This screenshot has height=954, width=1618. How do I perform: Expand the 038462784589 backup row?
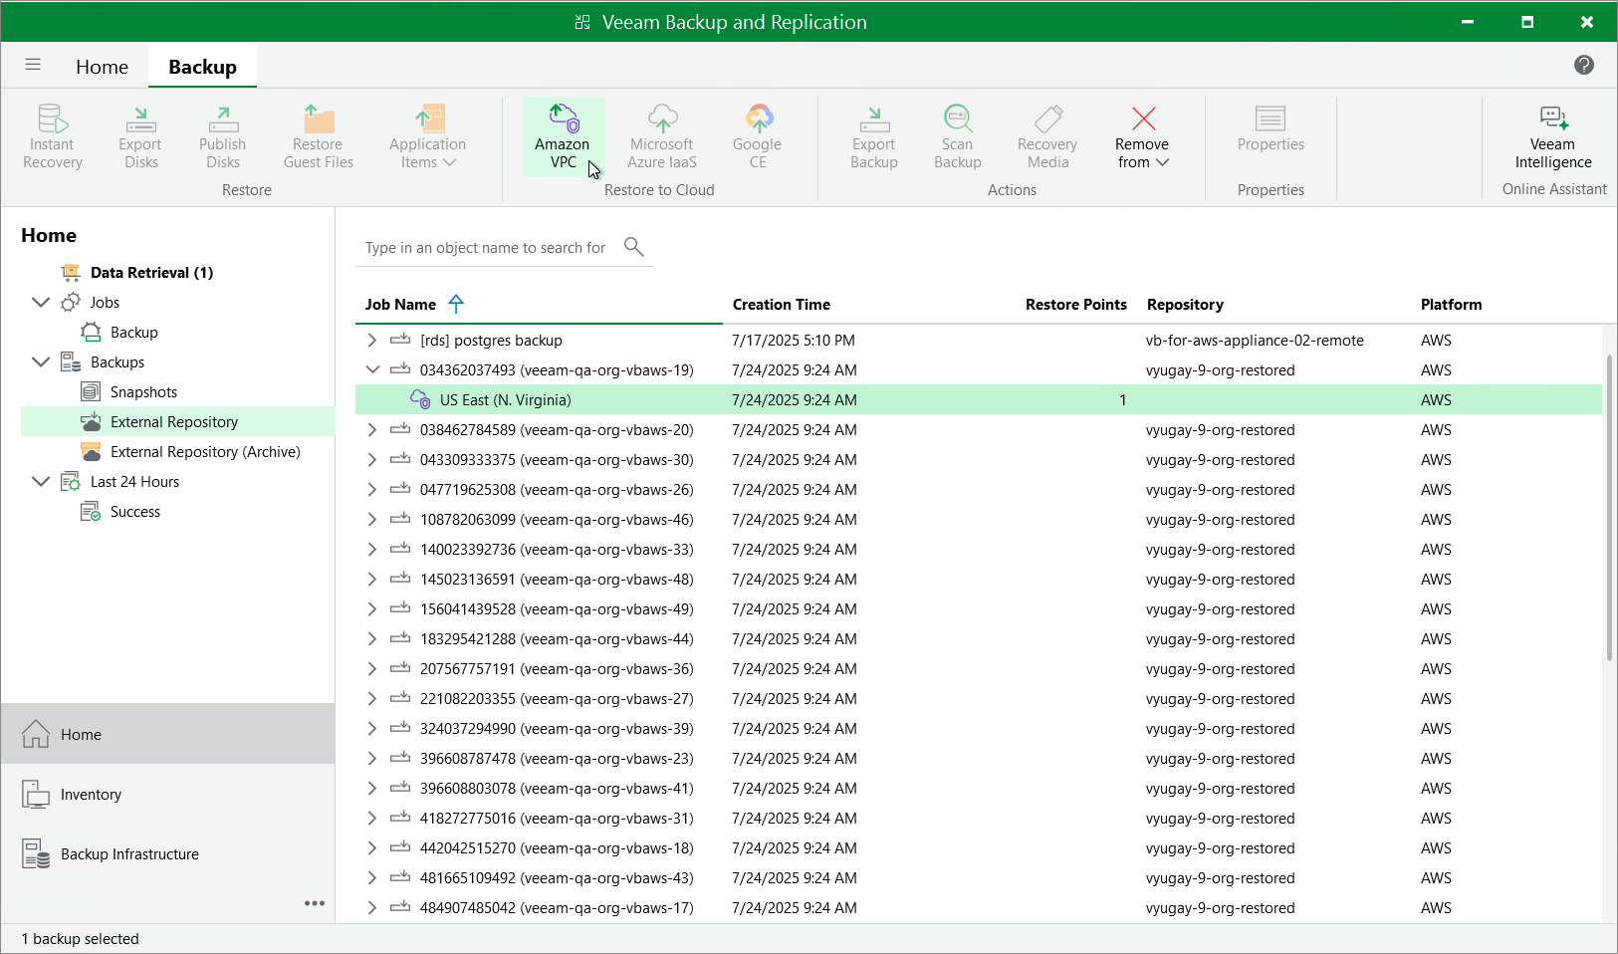(372, 430)
